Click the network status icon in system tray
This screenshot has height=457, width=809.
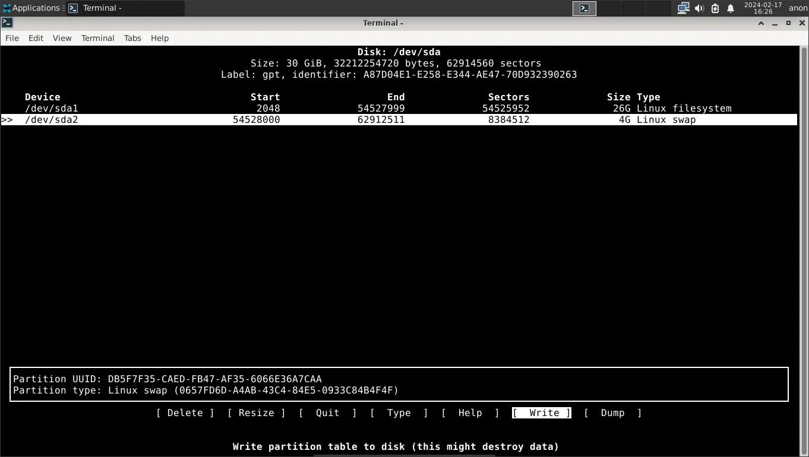click(x=683, y=8)
